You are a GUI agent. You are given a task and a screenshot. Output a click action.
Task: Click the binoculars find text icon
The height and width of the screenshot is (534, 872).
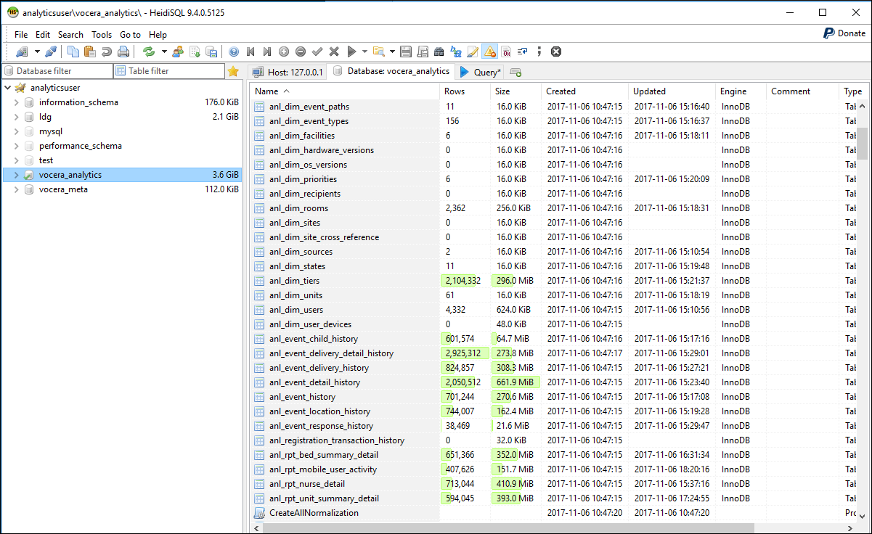click(439, 52)
